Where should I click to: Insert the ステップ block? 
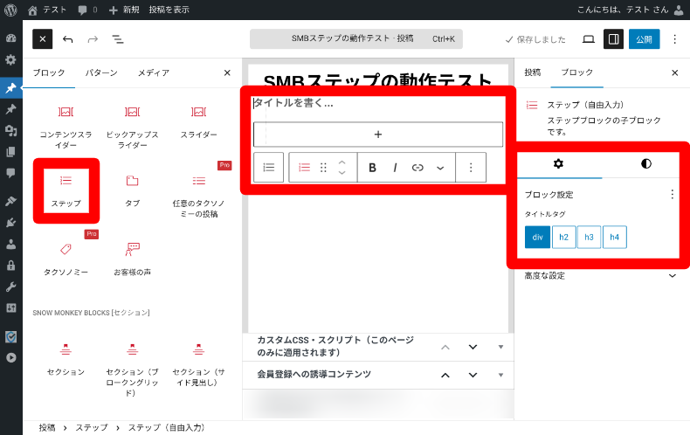(66, 188)
